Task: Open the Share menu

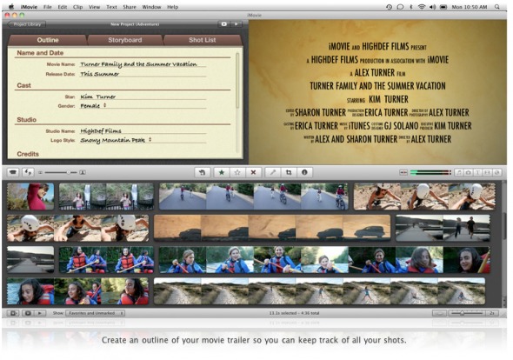Action: point(130,7)
